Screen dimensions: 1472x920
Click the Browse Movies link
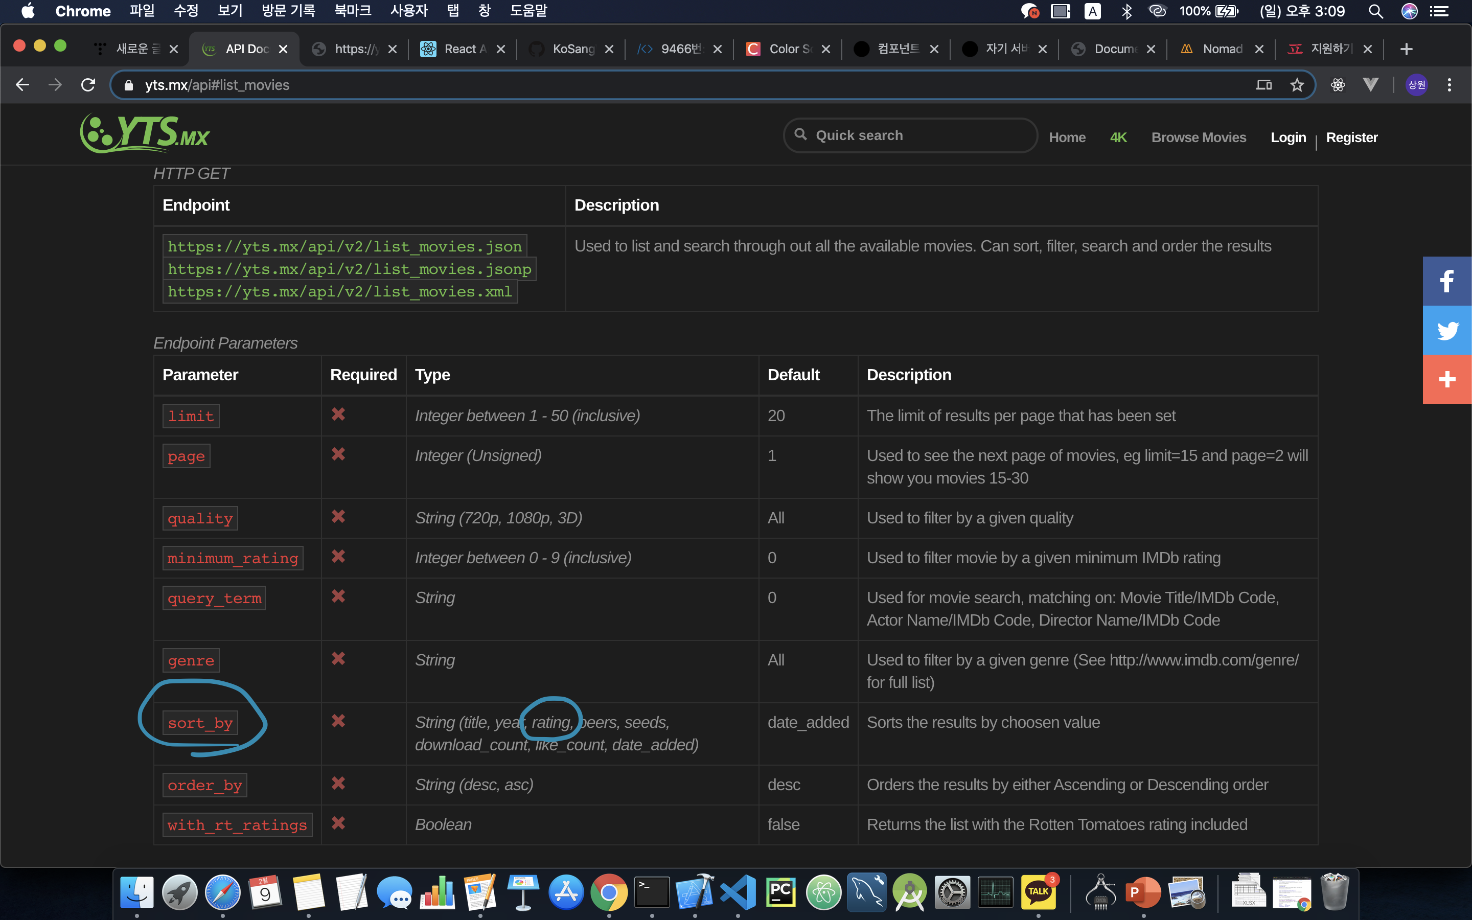pos(1198,137)
